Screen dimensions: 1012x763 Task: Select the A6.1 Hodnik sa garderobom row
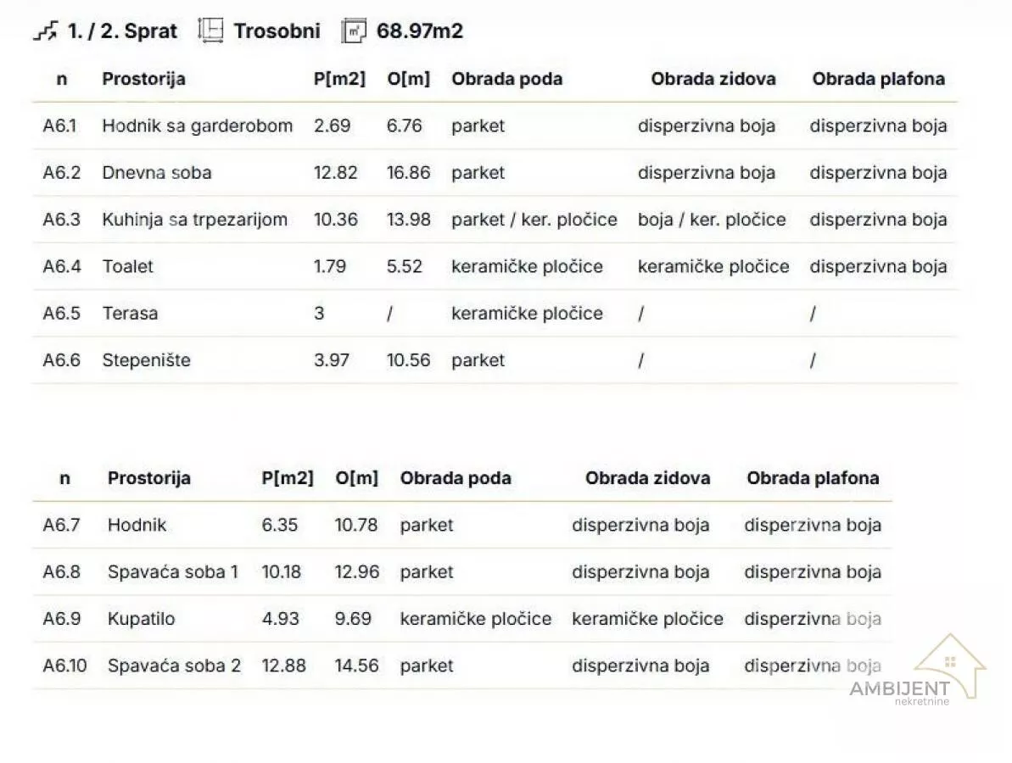tap(495, 125)
